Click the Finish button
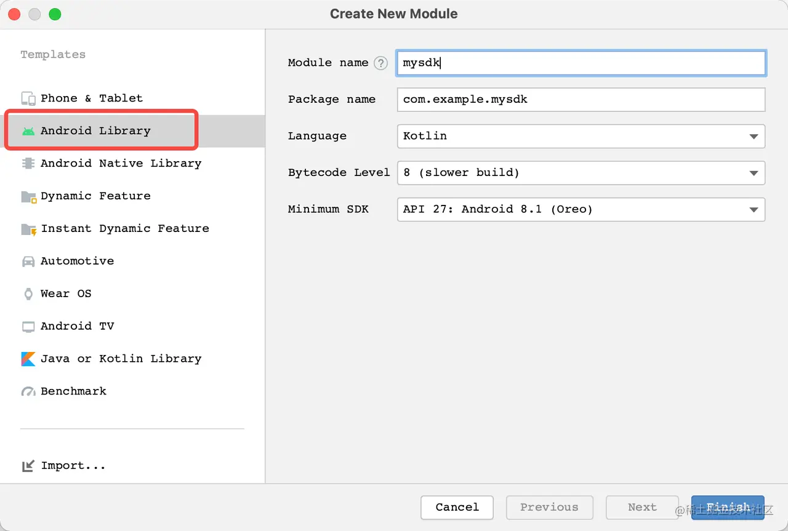788x531 pixels. pos(728,508)
